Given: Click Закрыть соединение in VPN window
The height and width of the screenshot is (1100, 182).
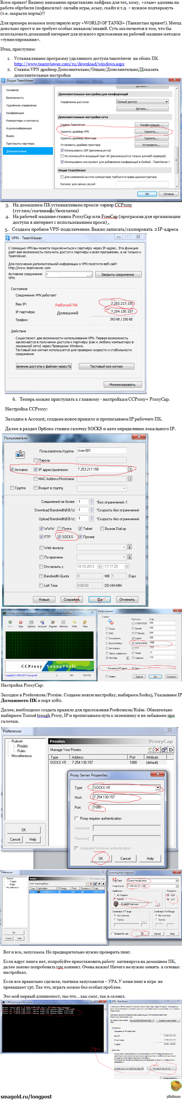Looking at the screenshot, I should click(x=118, y=275).
